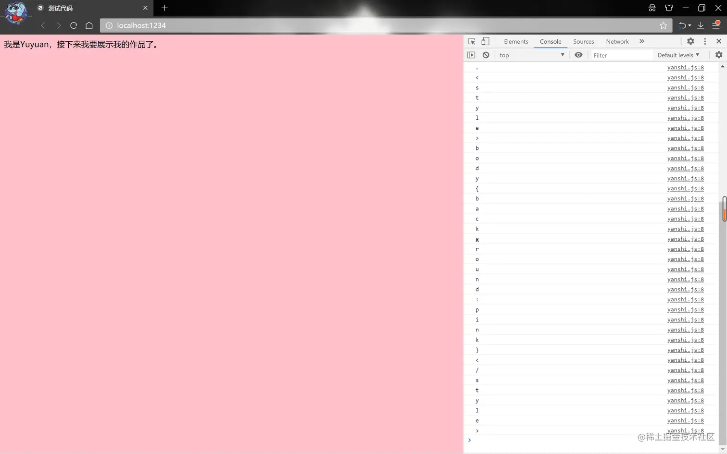The image size is (727, 454).
Task: Click the inspect element picker icon
Action: coord(472,41)
